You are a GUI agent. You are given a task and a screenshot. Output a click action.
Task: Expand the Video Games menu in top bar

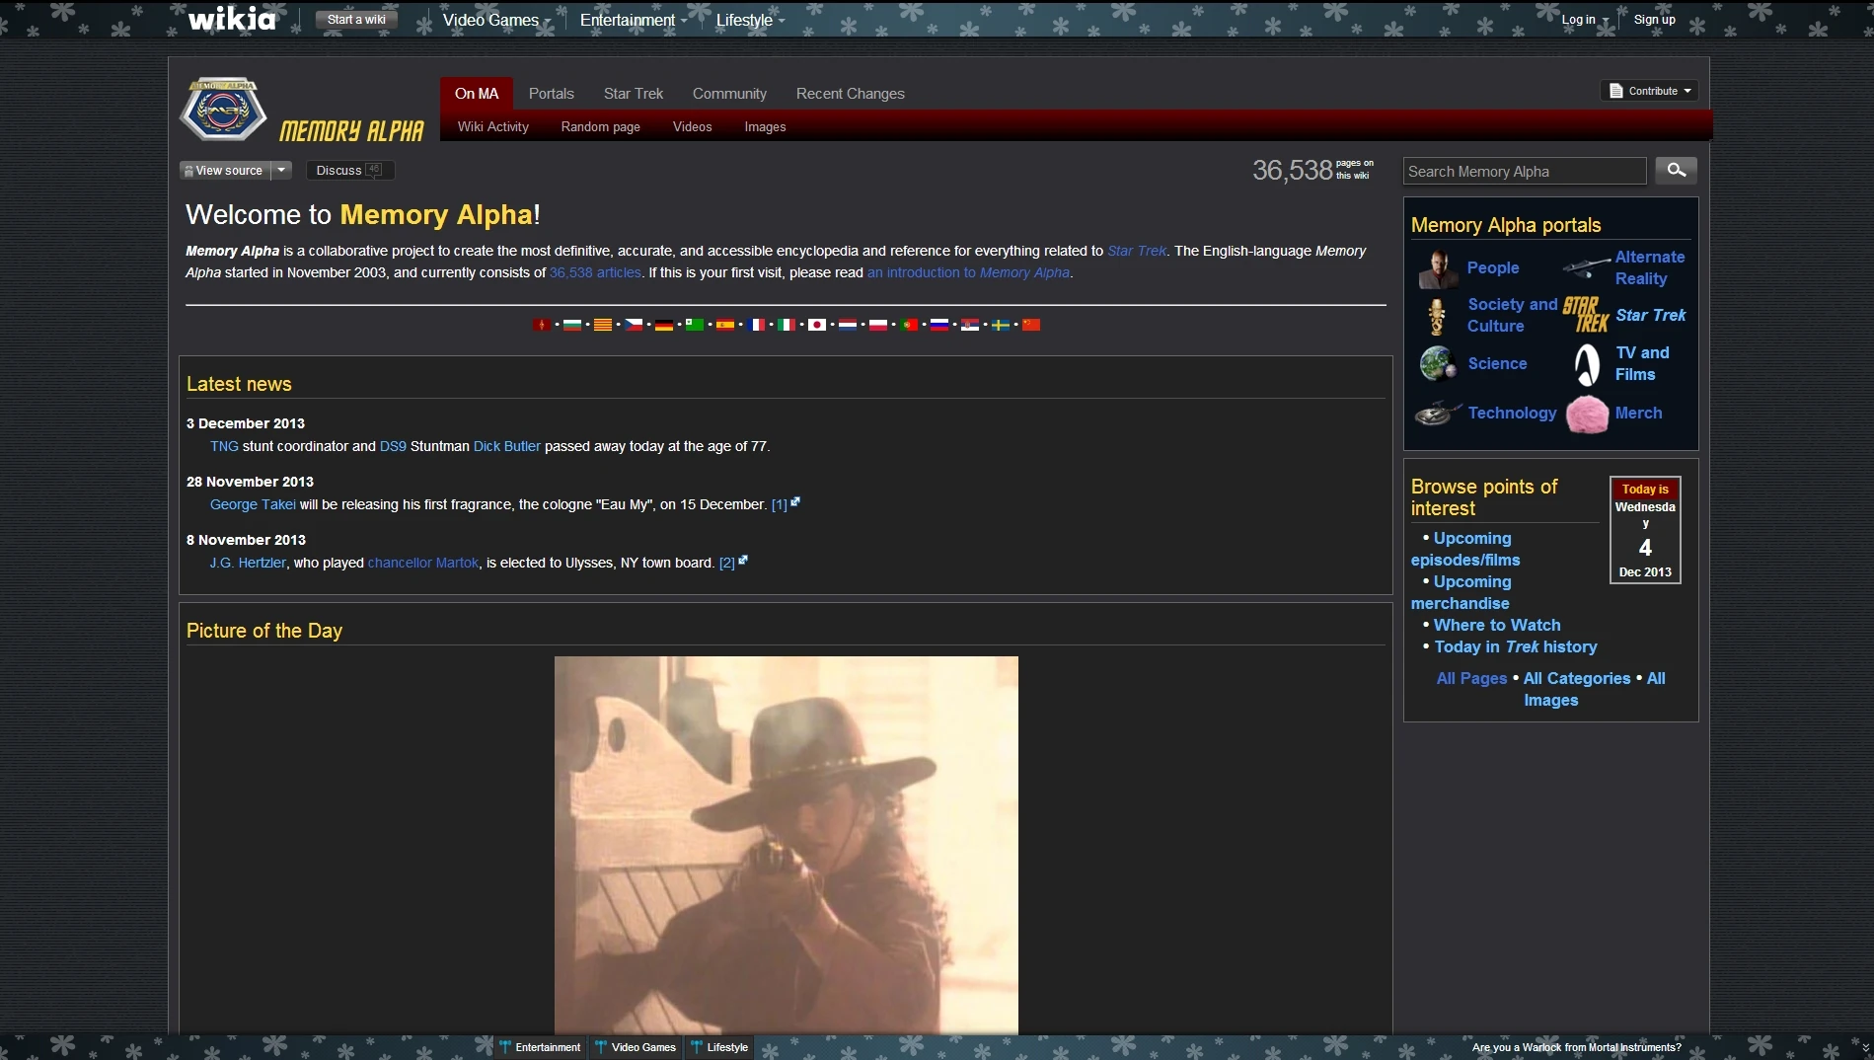click(495, 20)
